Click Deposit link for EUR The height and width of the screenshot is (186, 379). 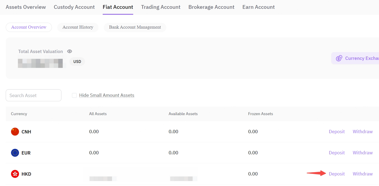[x=337, y=153]
